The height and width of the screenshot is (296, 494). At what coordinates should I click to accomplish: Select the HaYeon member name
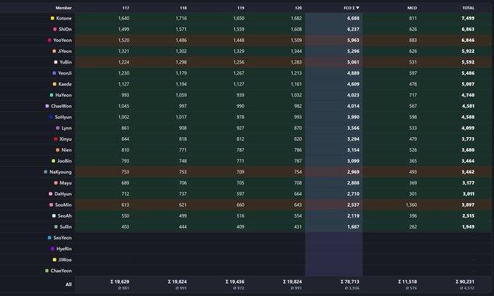63,95
